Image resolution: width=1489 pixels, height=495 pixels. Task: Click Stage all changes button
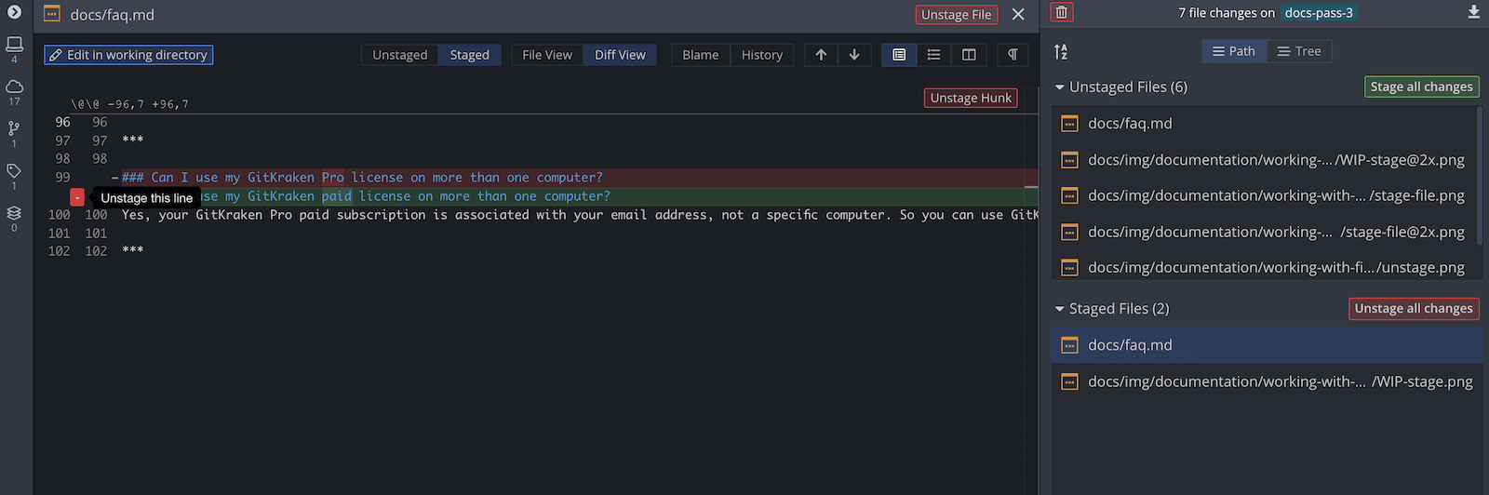click(x=1422, y=87)
